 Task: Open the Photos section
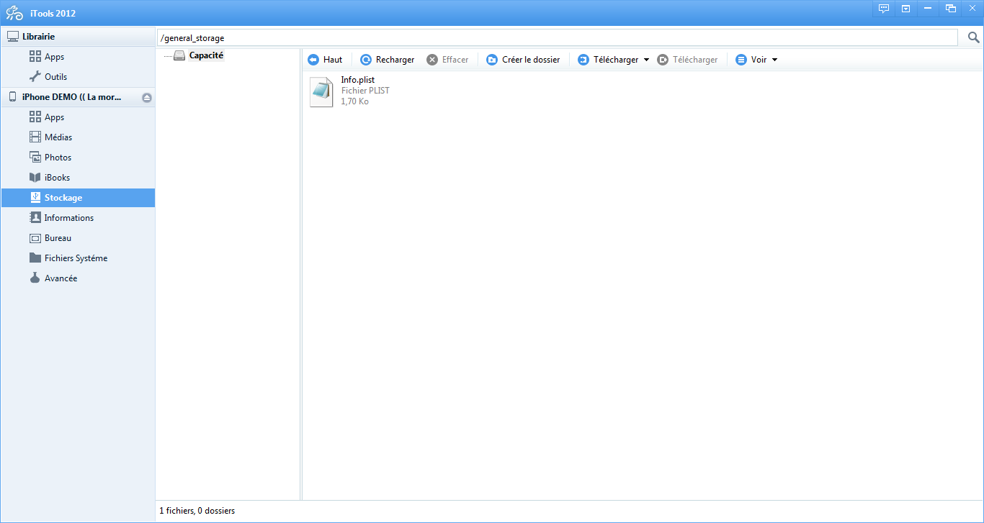pos(77,158)
